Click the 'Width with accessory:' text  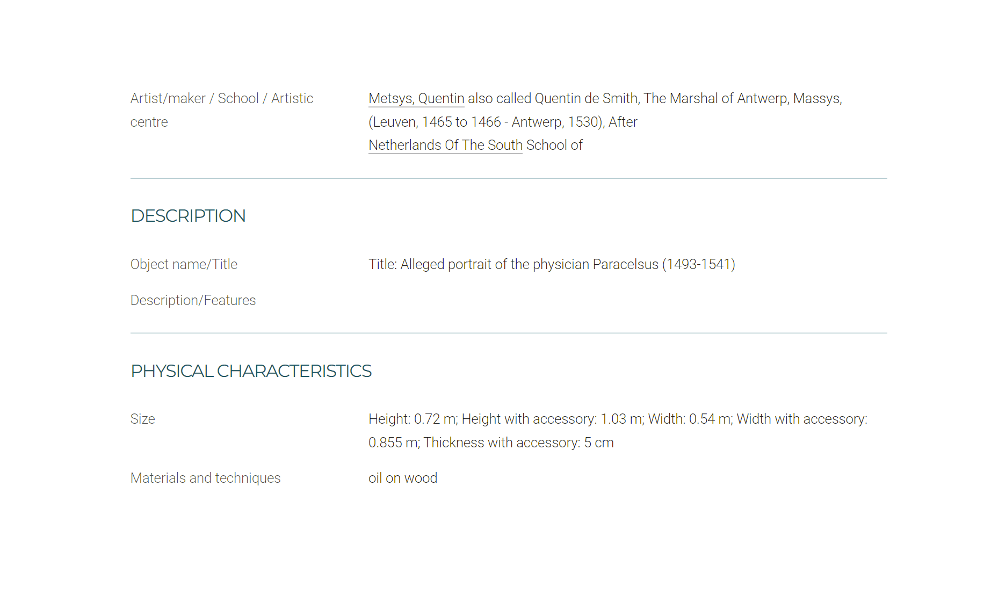point(802,419)
